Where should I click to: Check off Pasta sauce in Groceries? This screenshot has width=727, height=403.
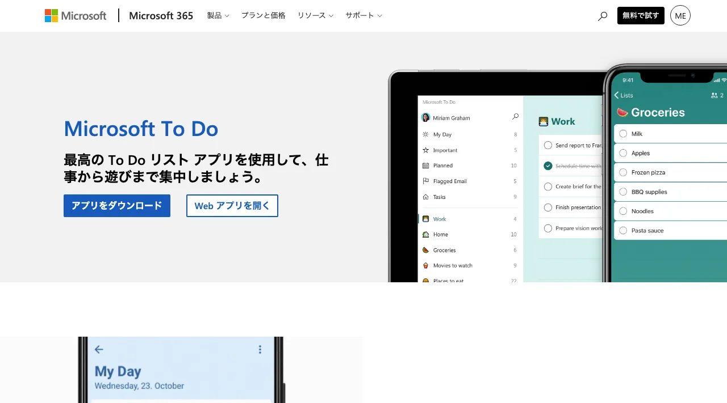623,231
